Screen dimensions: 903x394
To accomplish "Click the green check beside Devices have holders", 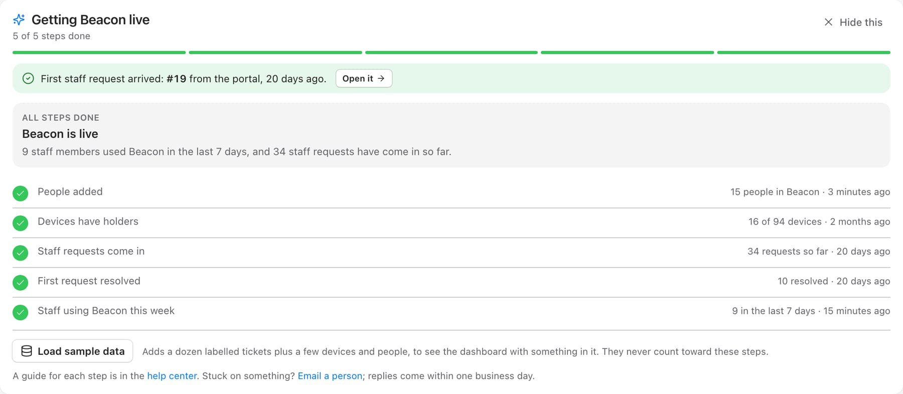I will 21,223.
